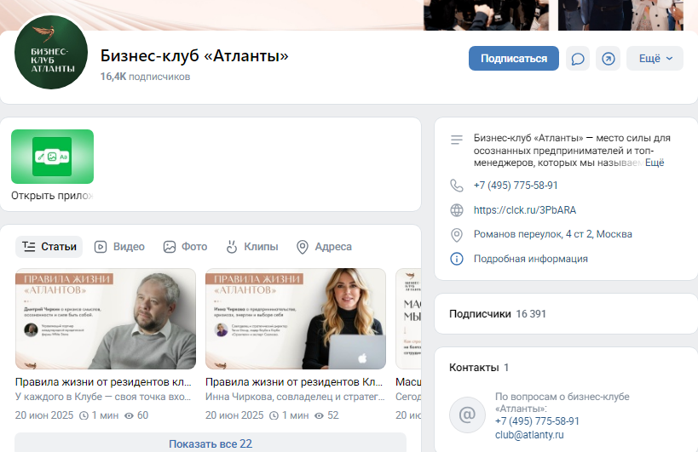Open the partially visible third article card
This screenshot has width=698, height=452.
coord(408,318)
